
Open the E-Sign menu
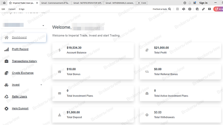tap(22, 9)
